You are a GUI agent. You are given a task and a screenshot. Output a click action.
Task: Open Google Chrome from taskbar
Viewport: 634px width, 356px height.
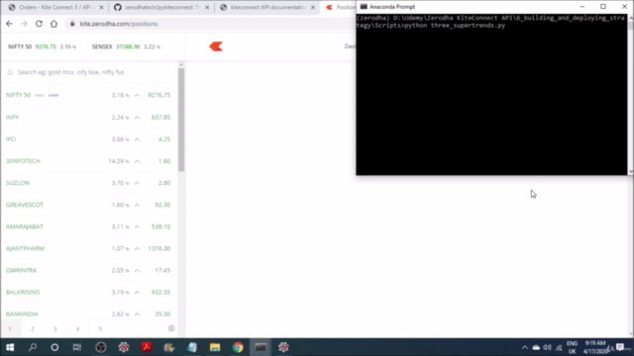[238, 347]
